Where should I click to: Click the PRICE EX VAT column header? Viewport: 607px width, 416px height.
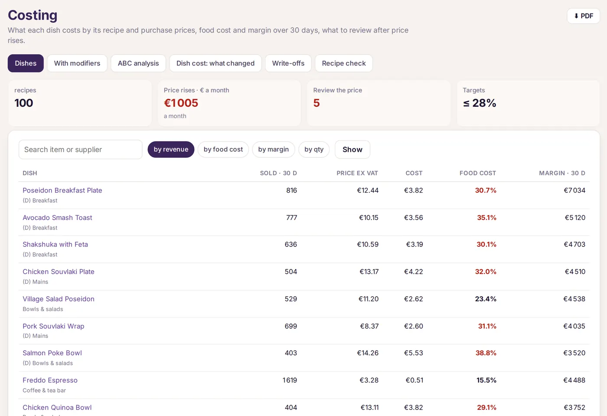point(357,173)
